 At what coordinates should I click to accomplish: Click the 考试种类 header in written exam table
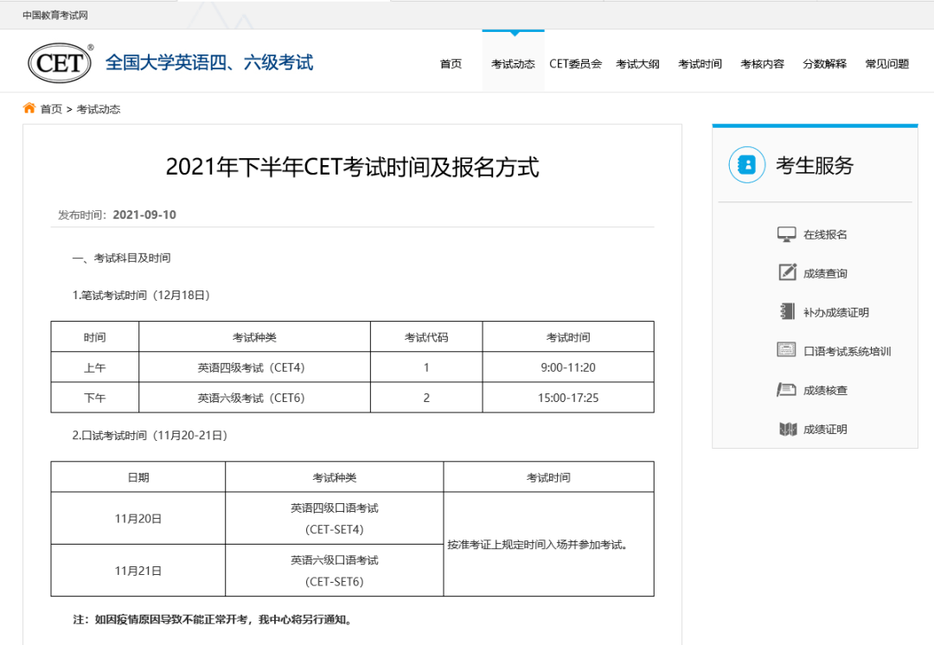[254, 337]
